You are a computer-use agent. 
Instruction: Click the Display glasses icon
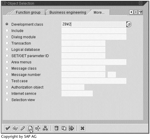tap(15, 128)
